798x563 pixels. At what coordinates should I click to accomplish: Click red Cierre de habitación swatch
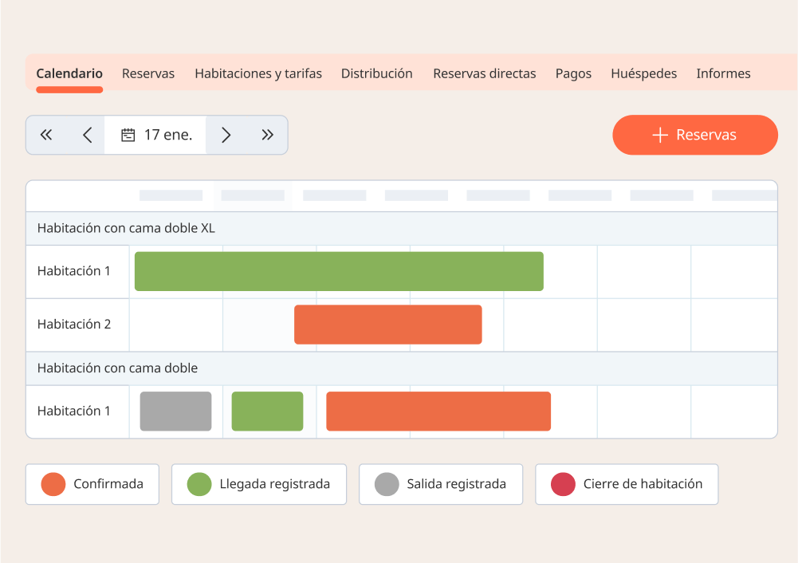point(563,484)
